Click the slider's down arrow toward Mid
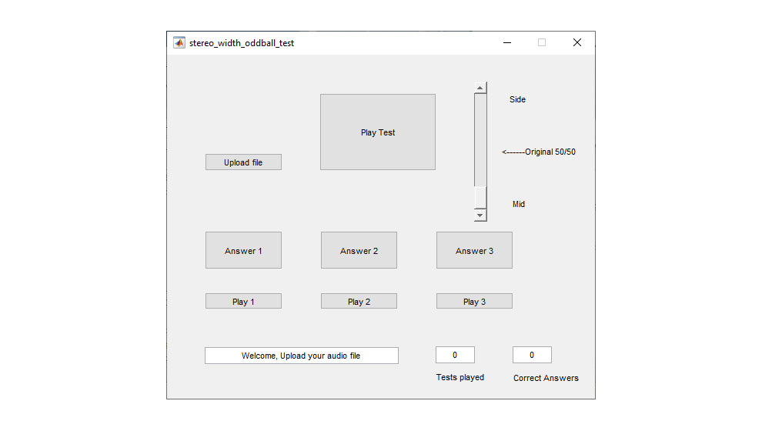This screenshot has width=762, height=431. click(x=480, y=215)
